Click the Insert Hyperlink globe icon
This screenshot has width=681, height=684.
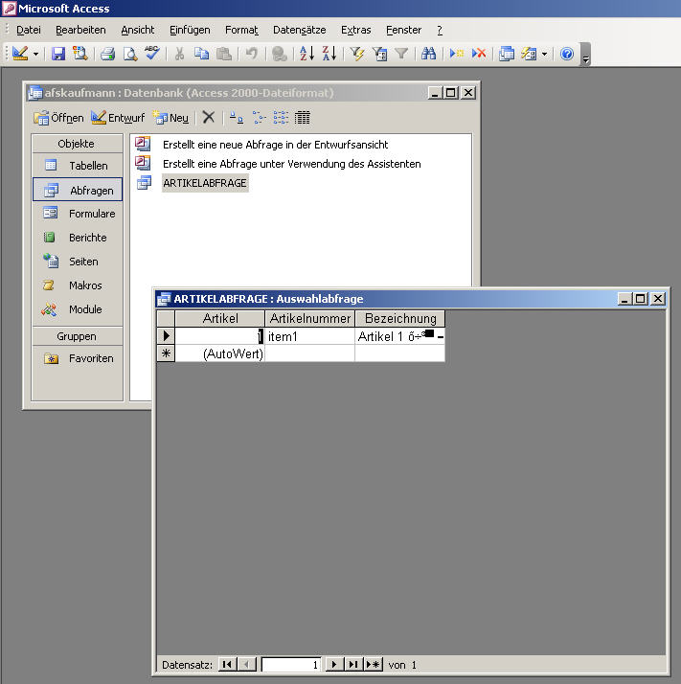[x=280, y=54]
